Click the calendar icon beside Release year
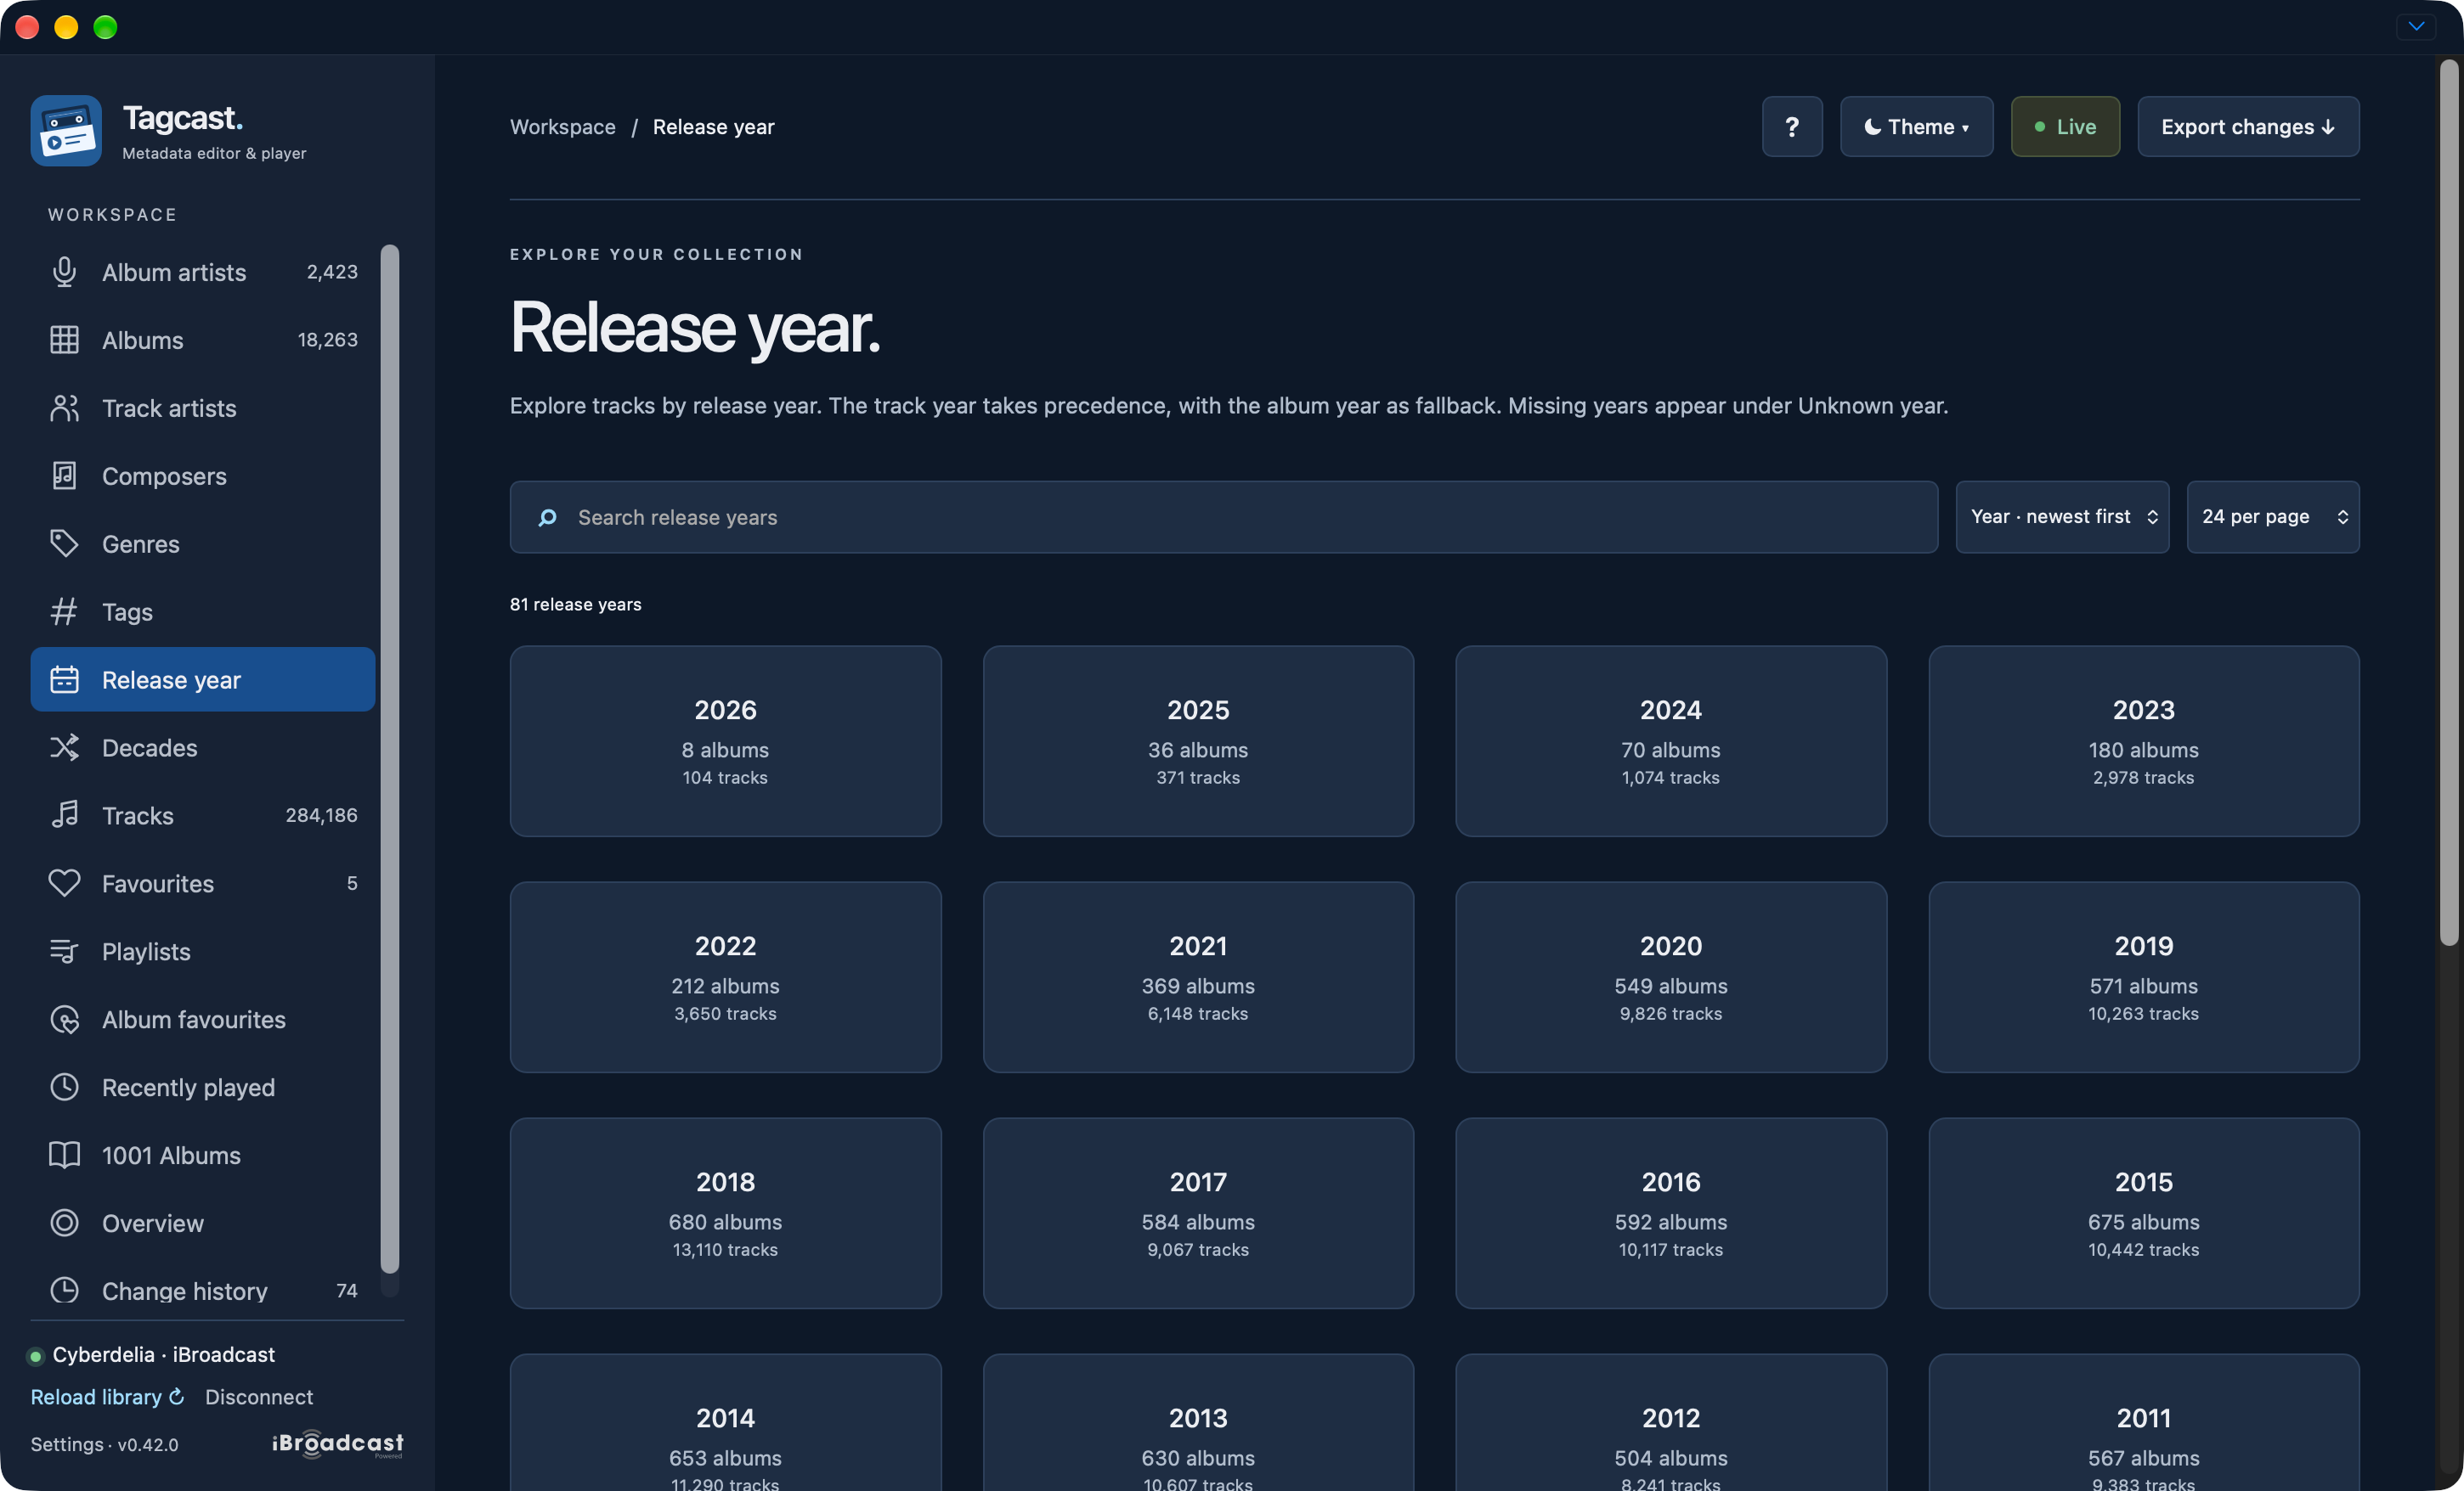The image size is (2464, 1491). pos(64,679)
